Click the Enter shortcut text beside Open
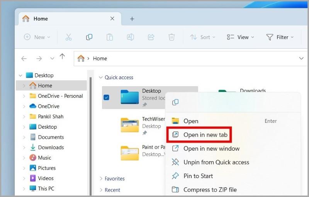This screenshot has width=309, height=197. pos(271,121)
